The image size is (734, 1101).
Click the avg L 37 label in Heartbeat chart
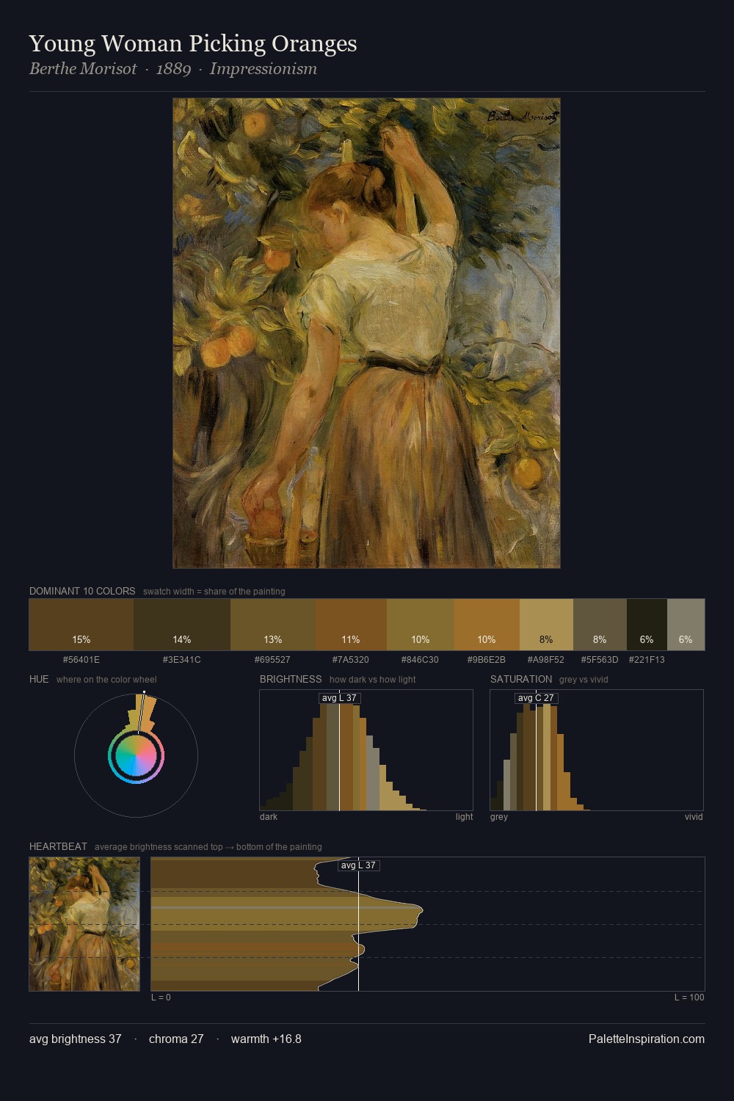358,865
